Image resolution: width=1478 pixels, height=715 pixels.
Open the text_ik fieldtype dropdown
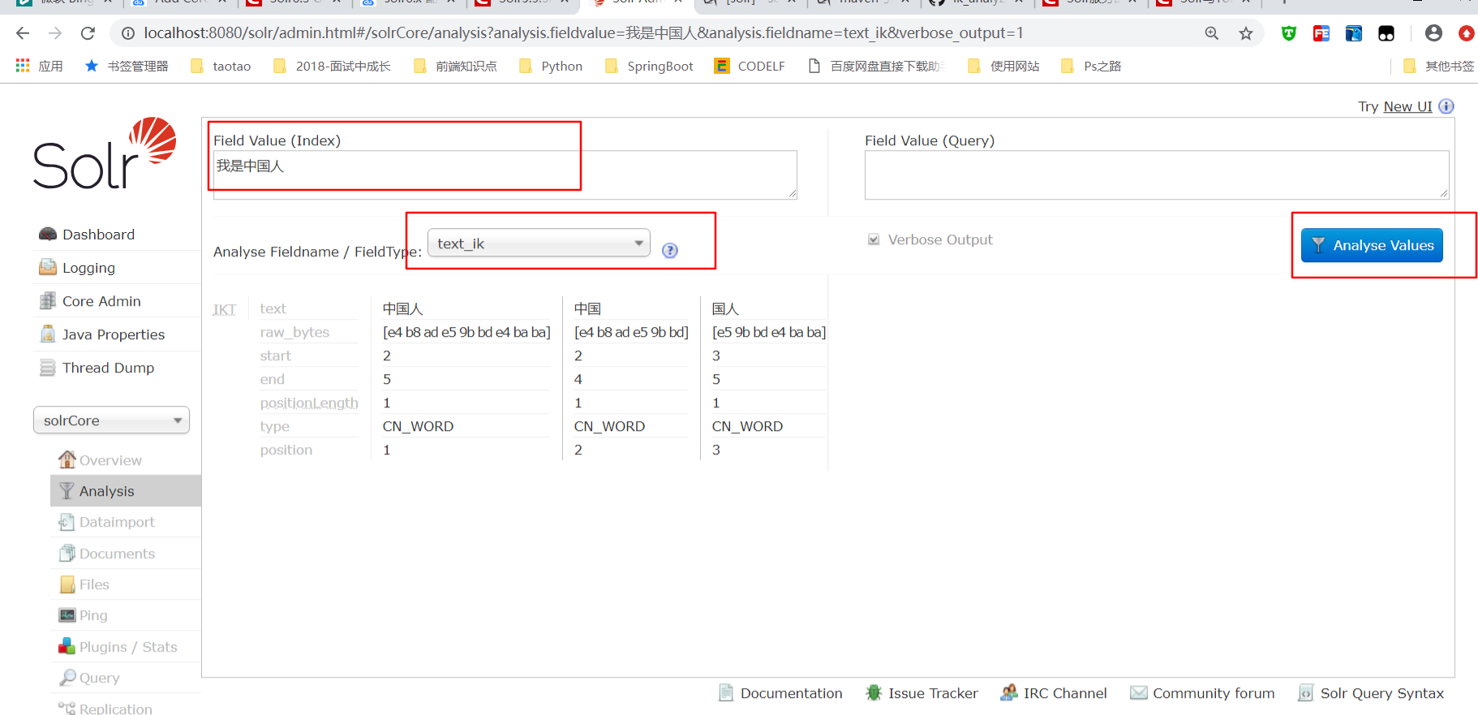click(x=539, y=243)
